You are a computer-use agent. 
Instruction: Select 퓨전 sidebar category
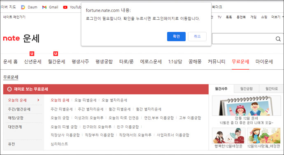[12, 144]
